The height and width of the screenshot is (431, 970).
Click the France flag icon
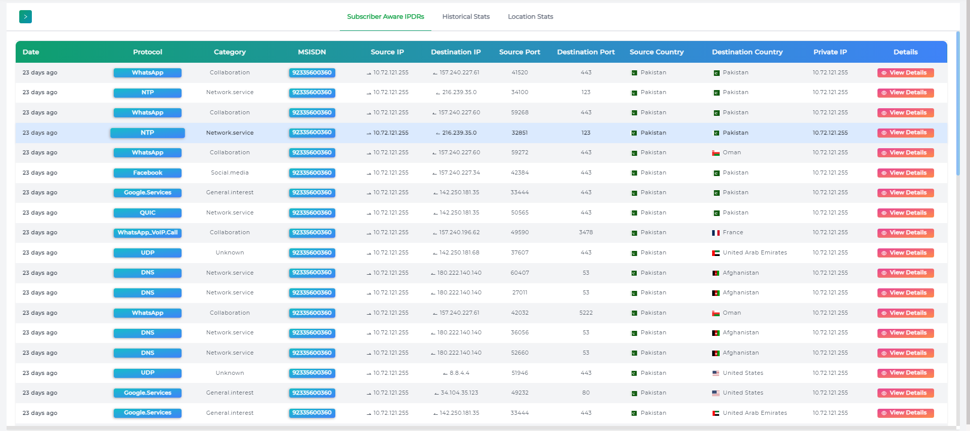coord(716,233)
